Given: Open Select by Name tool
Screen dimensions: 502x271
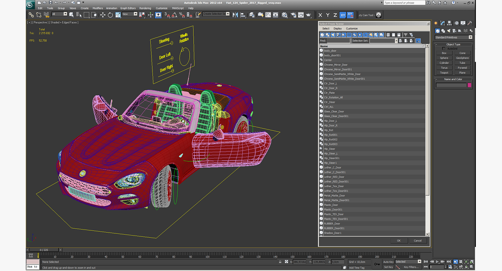Looking at the screenshot, I should pyautogui.click(x=79, y=15).
